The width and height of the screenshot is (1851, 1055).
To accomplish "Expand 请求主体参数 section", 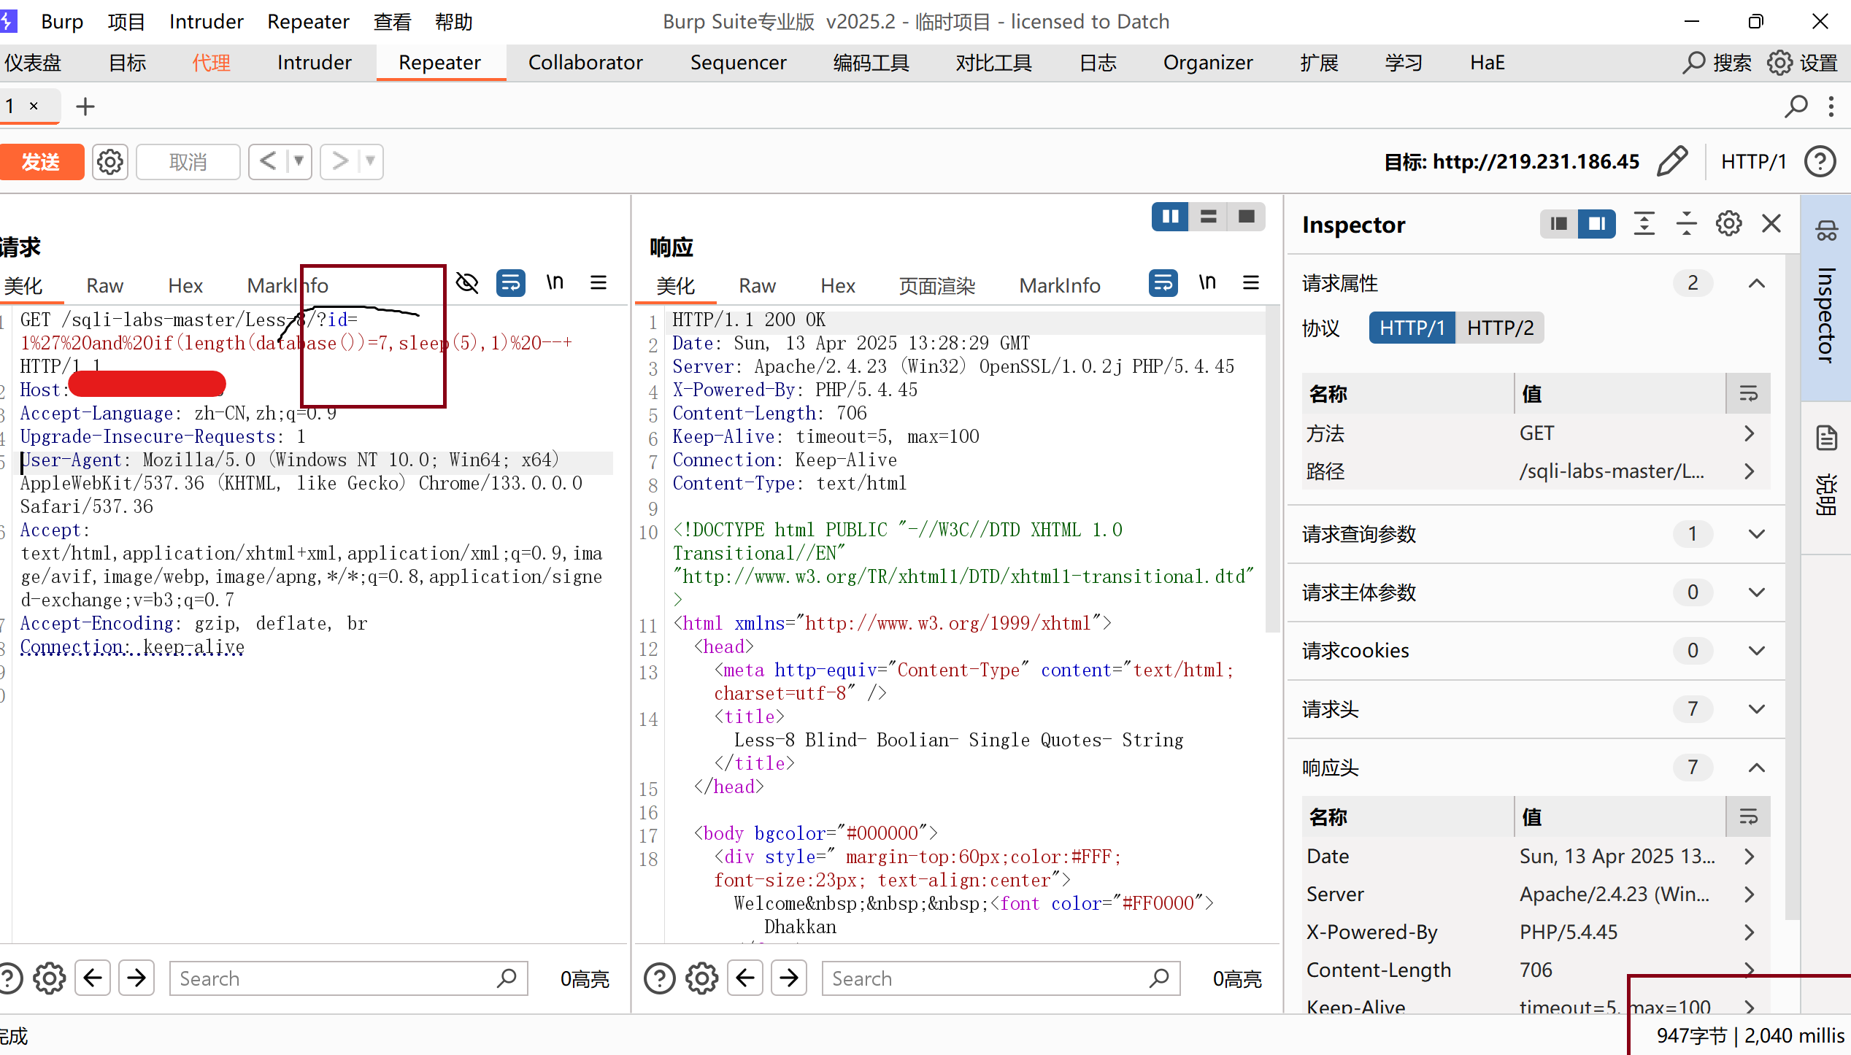I will pyautogui.click(x=1757, y=592).
